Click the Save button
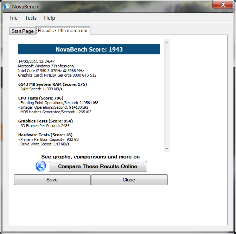 [x=52, y=180]
